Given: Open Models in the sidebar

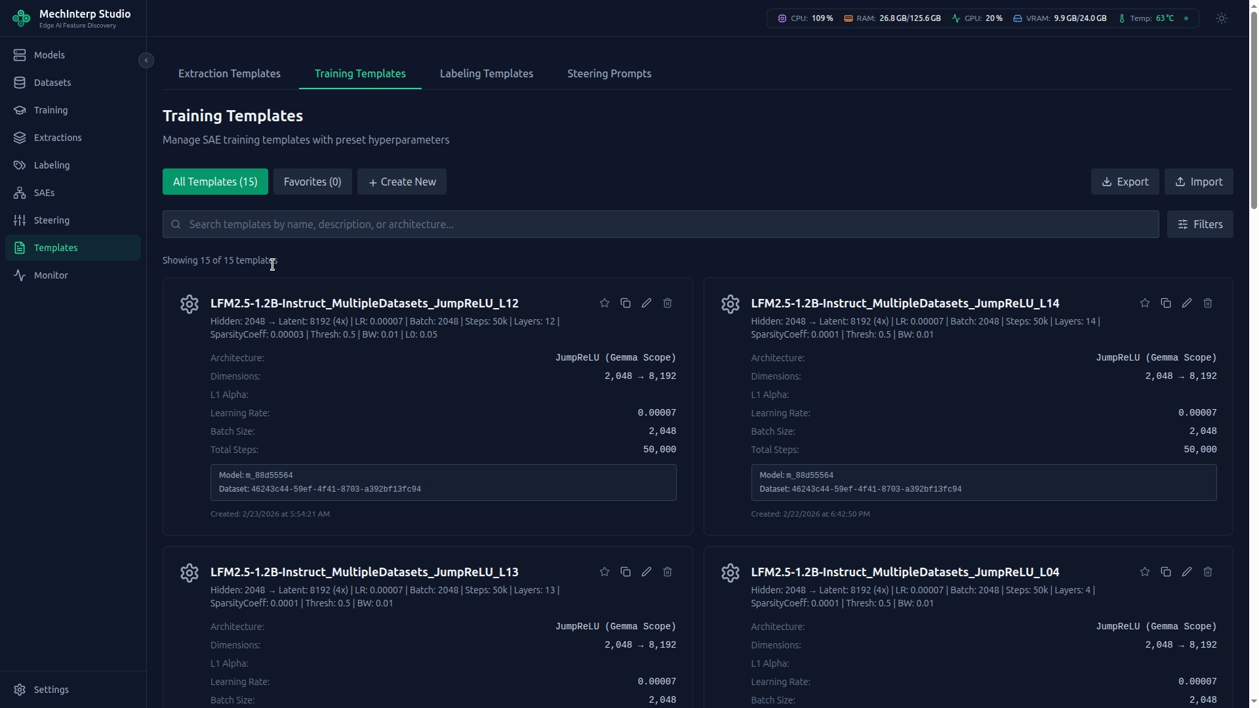Looking at the screenshot, I should (x=73, y=55).
